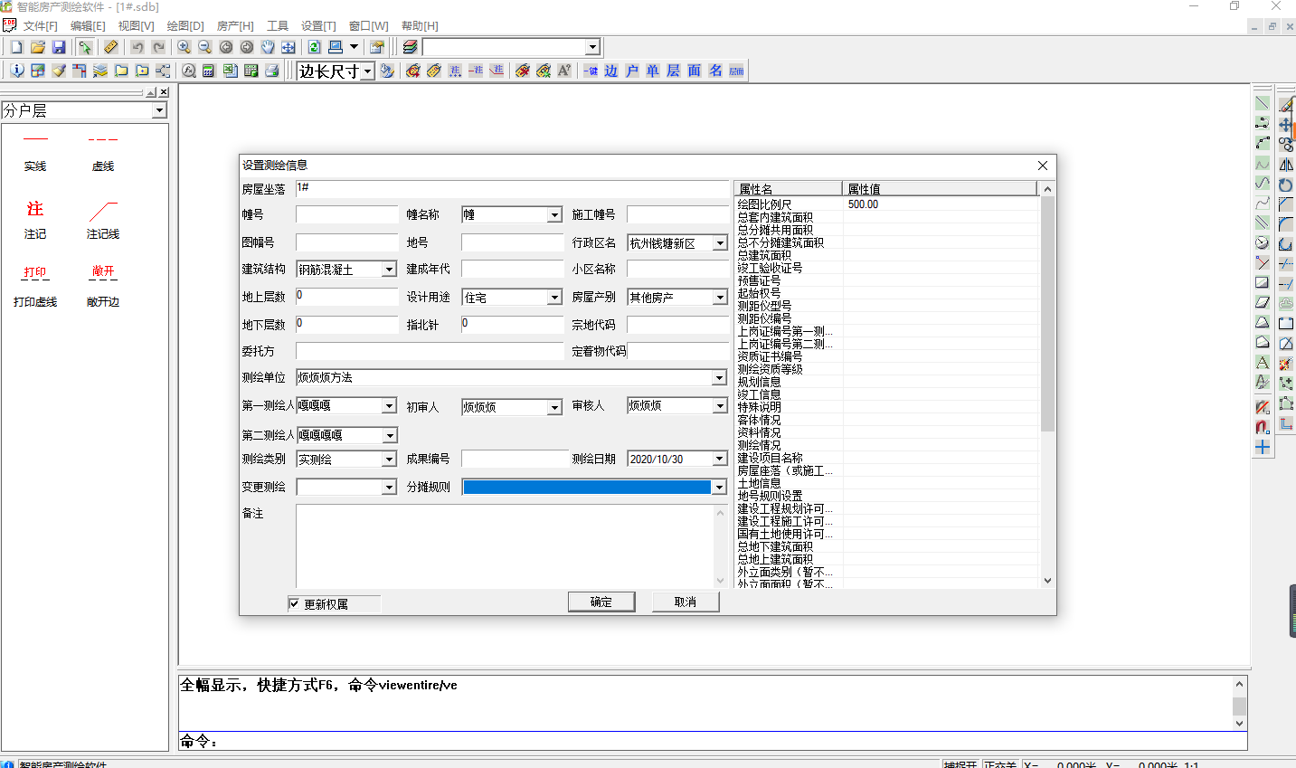Open the 分户层 panel dropdown
The width and height of the screenshot is (1296, 768).
click(159, 110)
